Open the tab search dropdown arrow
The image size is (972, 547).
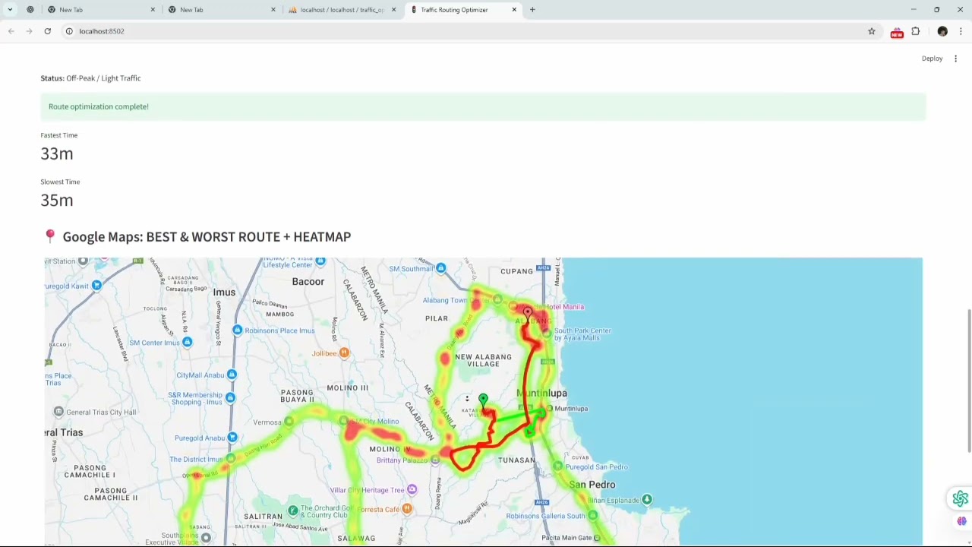pos(10,10)
